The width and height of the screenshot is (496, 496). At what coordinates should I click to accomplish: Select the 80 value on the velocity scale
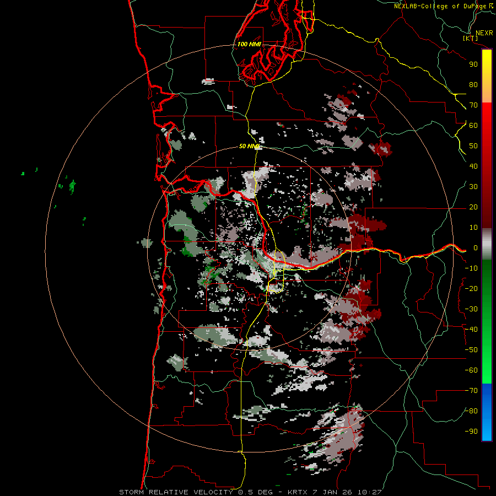[473, 84]
